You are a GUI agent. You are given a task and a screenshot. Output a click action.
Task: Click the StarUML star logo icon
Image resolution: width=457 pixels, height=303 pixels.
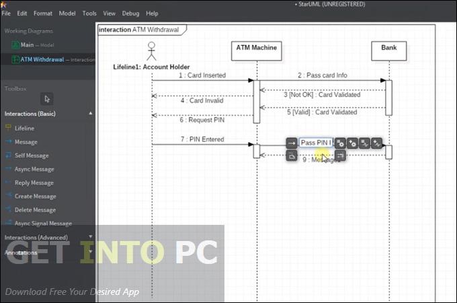point(3,5)
